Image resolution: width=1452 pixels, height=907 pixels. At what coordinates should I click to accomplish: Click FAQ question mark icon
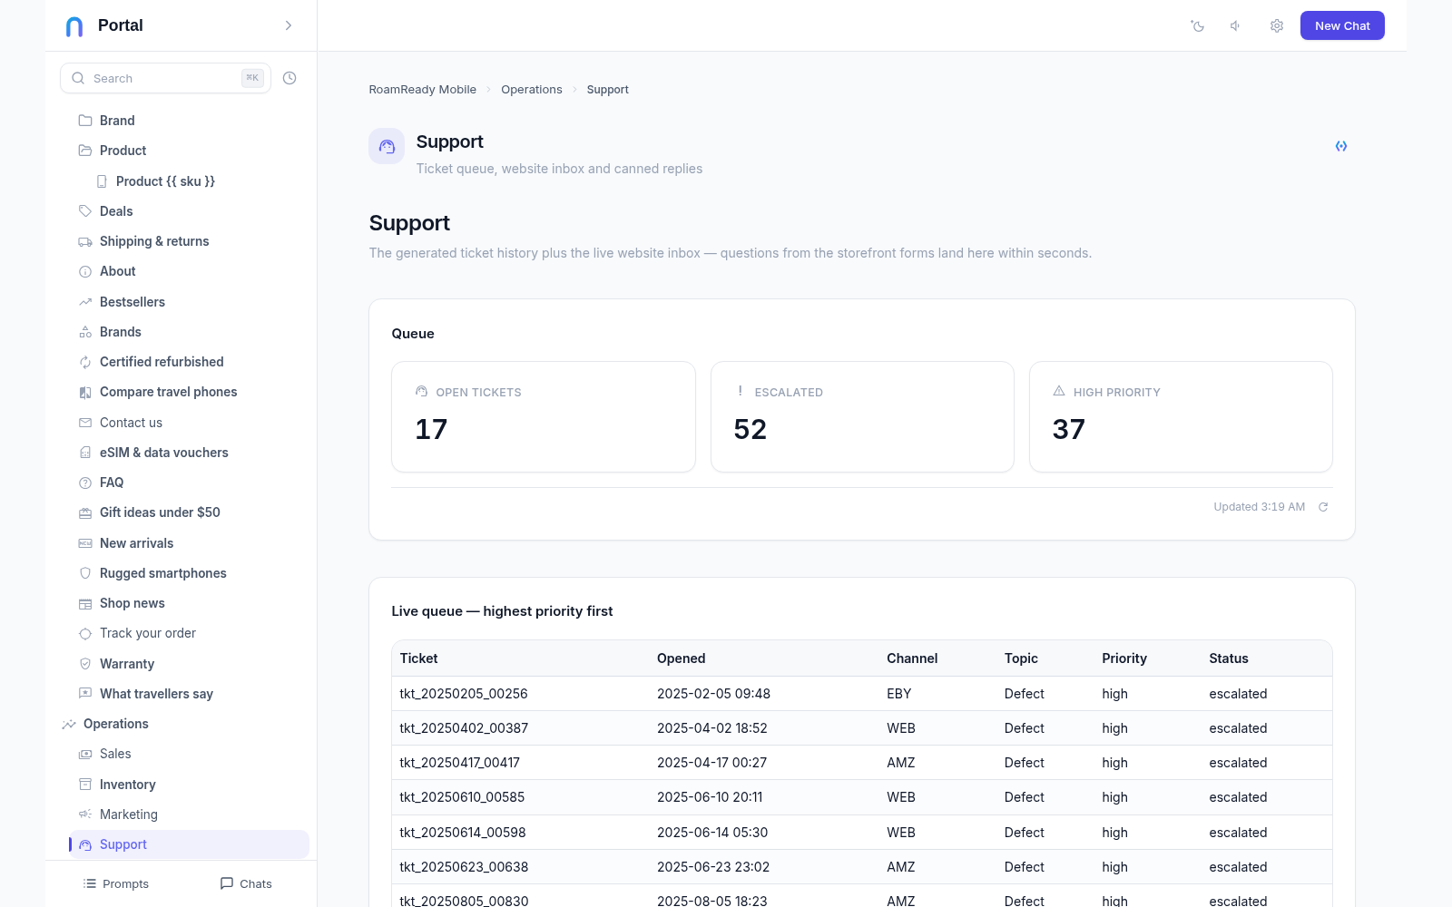(x=85, y=483)
